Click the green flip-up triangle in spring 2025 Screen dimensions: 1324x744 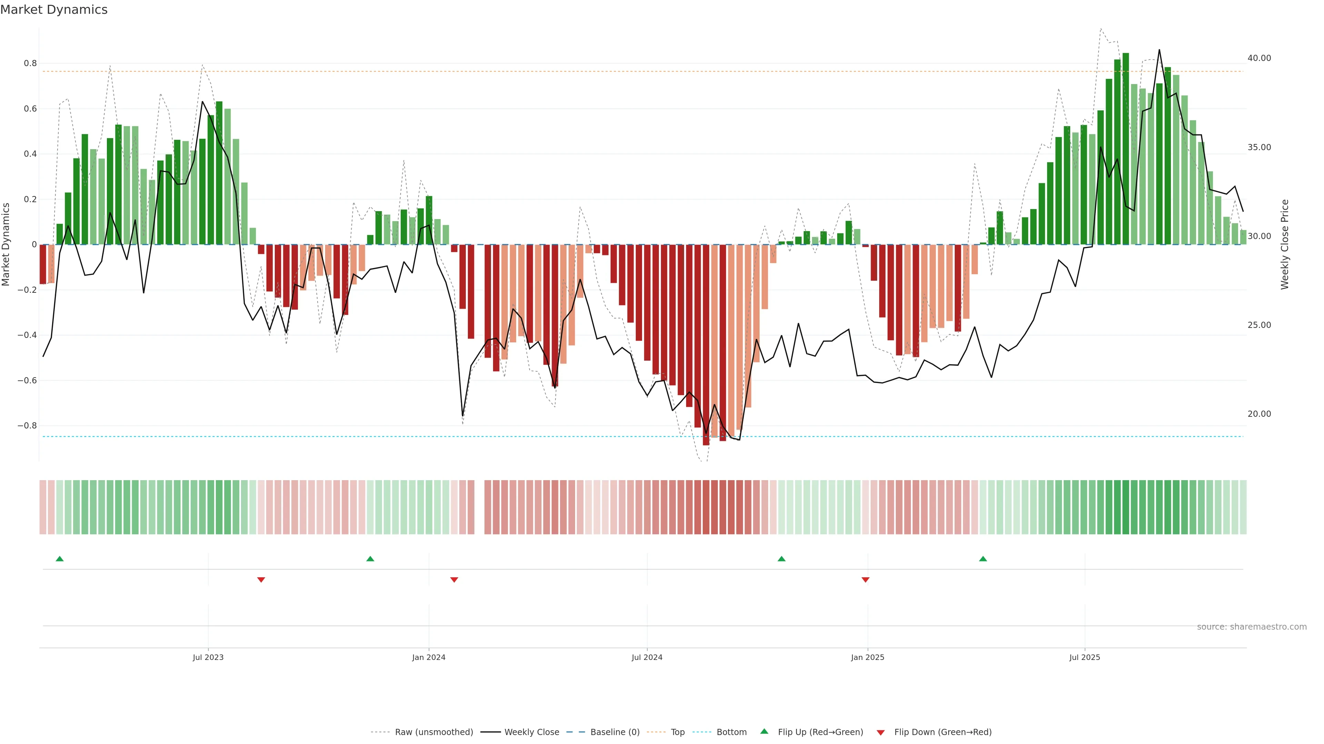point(983,559)
